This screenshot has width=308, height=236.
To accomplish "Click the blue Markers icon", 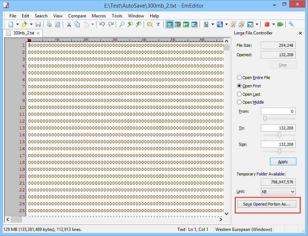I will (x=220, y=24).
